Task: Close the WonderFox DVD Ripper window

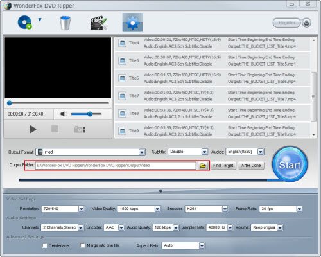Action: 308,4
